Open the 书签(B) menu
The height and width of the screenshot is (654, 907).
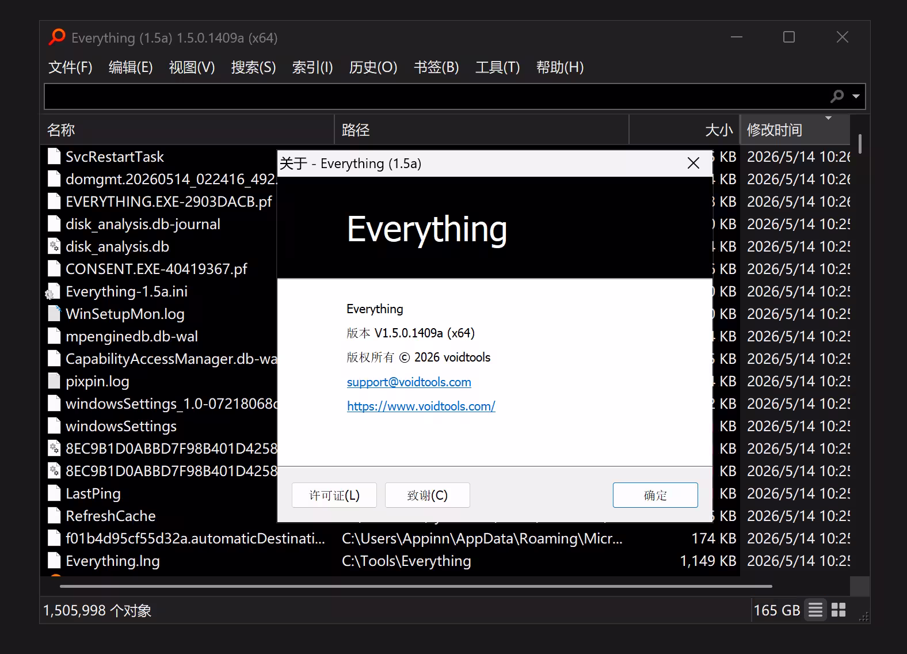(436, 67)
